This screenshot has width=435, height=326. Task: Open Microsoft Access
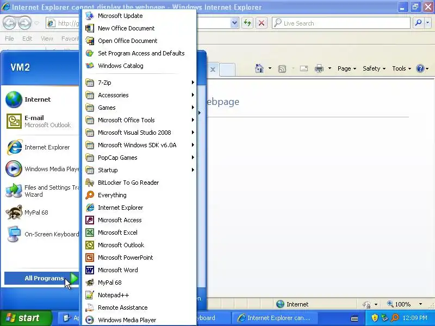(139, 220)
